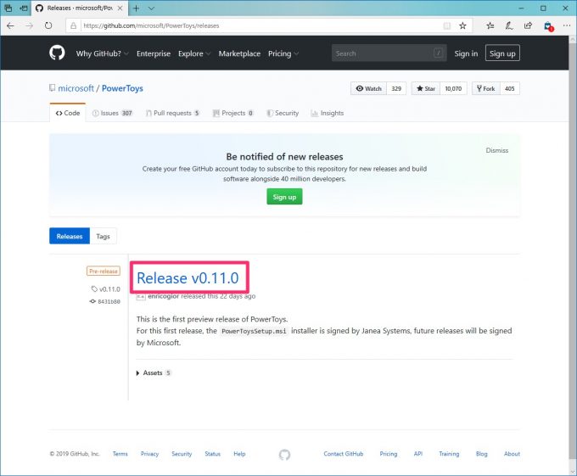
Task: Click the enricogior avatar thumbnail
Action: [x=141, y=296]
